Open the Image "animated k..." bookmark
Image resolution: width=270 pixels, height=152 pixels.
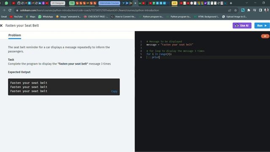click(68, 17)
